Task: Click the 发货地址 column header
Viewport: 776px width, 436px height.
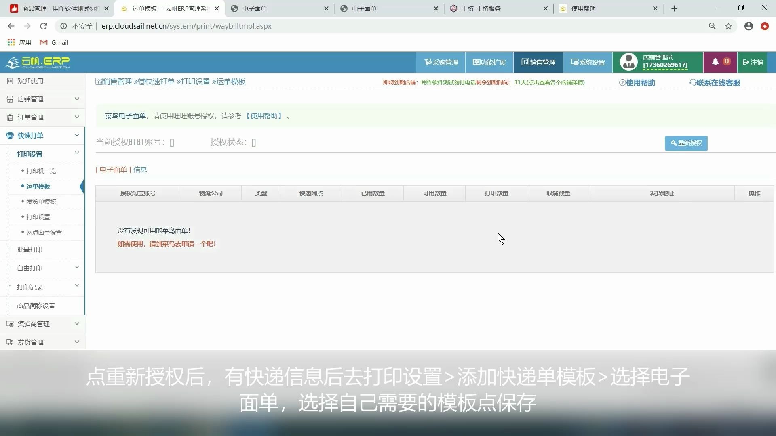Action: pyautogui.click(x=662, y=193)
